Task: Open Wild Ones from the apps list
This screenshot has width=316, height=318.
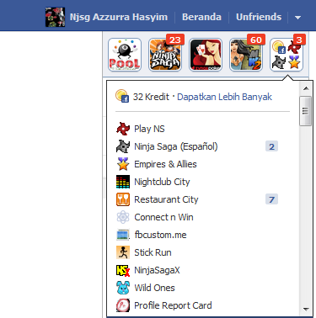Action: tap(154, 288)
